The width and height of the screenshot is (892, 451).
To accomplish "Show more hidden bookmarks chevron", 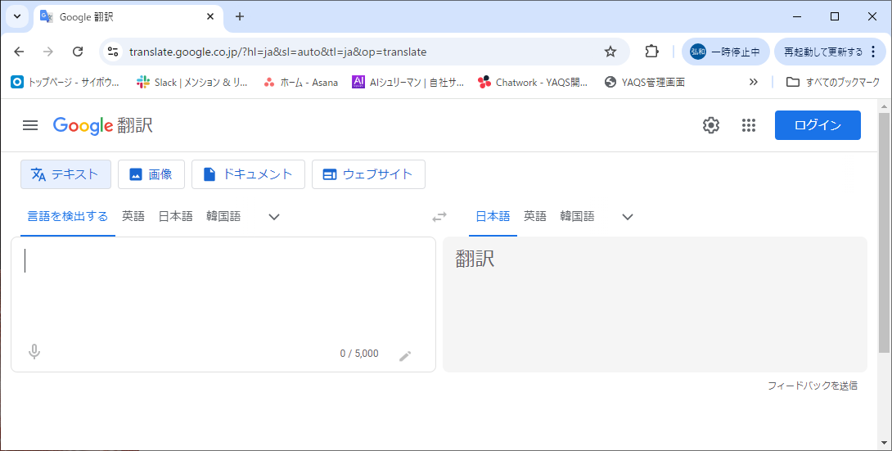I will pyautogui.click(x=753, y=83).
